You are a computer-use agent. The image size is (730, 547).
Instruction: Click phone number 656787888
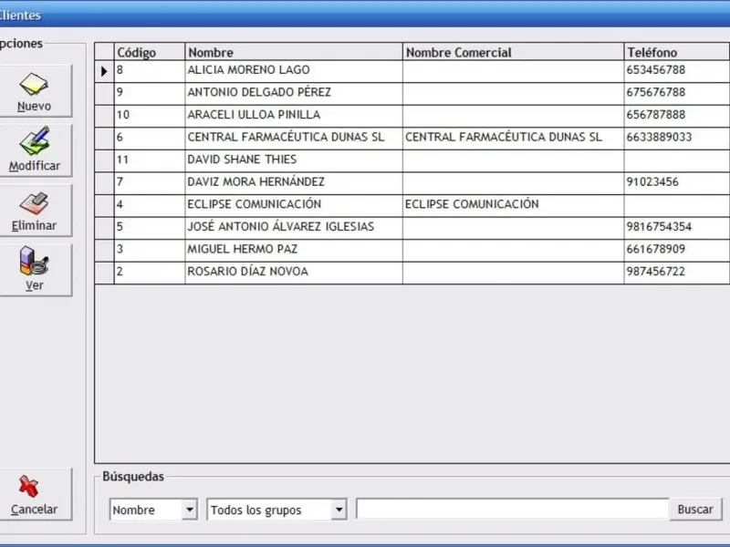(655, 115)
